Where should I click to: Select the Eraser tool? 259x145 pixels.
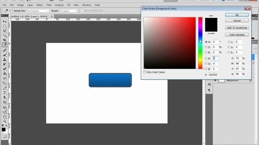pyautogui.click(x=4, y=68)
